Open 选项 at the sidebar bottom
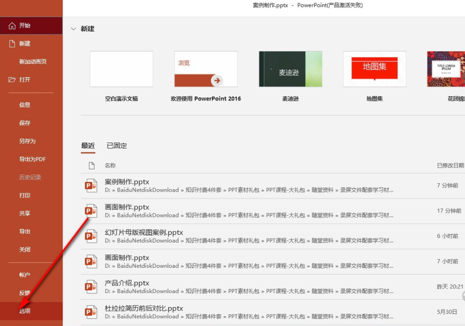Screen dimensions: 465x326 pos(31,311)
